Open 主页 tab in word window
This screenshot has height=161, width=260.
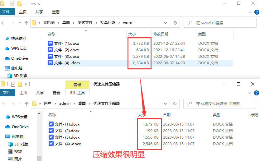coord(23,12)
